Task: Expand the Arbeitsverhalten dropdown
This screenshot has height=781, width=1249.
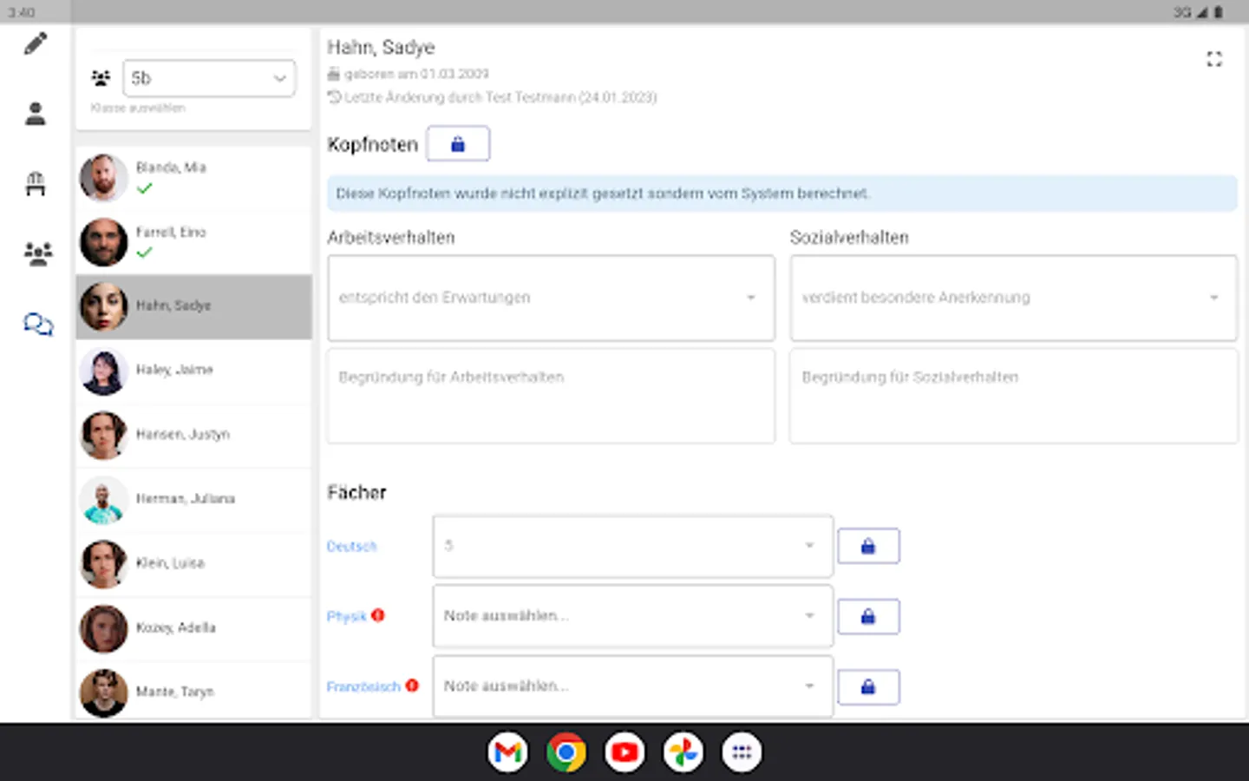Action: (551, 298)
